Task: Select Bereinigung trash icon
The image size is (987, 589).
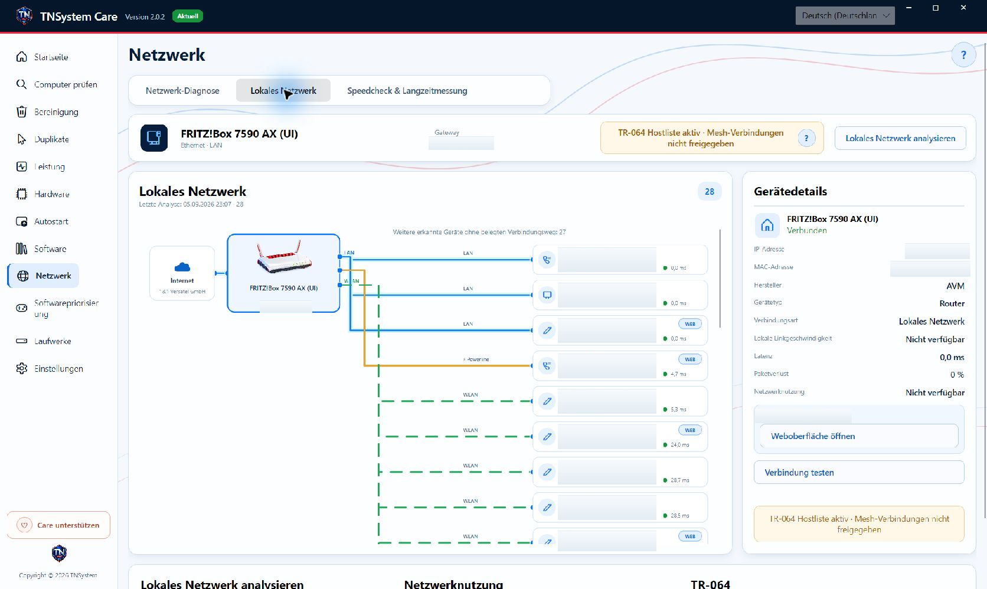Action: [x=22, y=112]
